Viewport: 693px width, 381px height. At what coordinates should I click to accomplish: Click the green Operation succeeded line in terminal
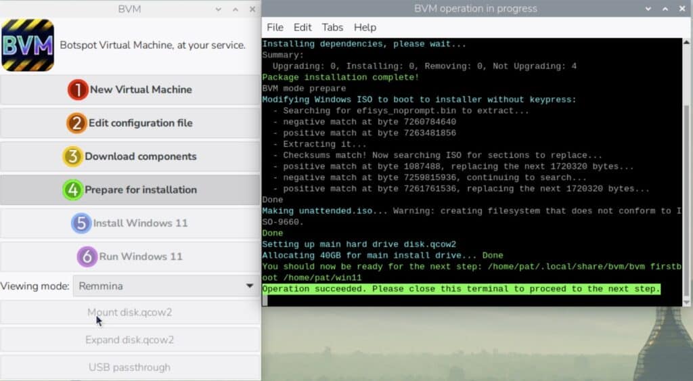point(461,289)
